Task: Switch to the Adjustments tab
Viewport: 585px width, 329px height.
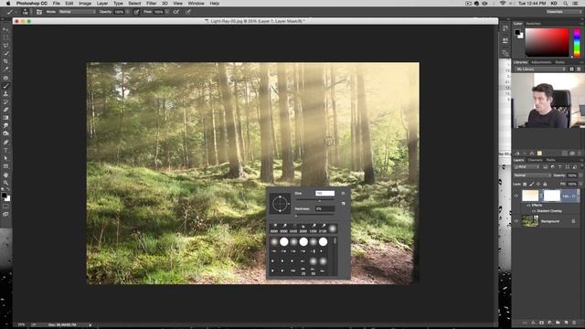Action: click(541, 62)
